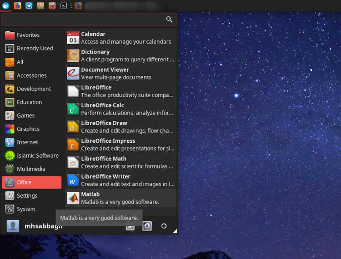Image resolution: width=341 pixels, height=259 pixels.
Task: Open the All applications category
Action: pyautogui.click(x=32, y=62)
